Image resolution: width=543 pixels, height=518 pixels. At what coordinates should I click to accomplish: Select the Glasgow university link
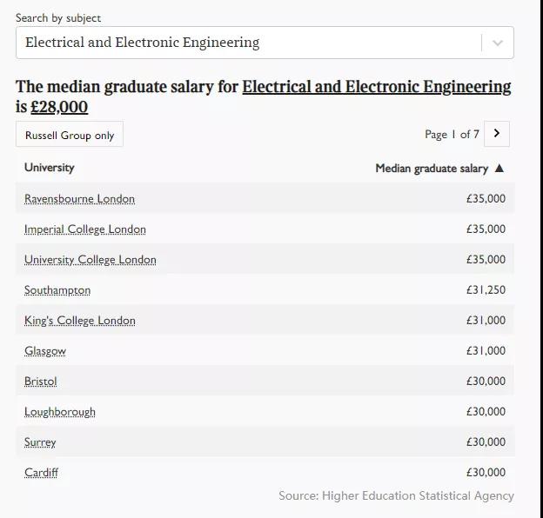click(x=45, y=351)
